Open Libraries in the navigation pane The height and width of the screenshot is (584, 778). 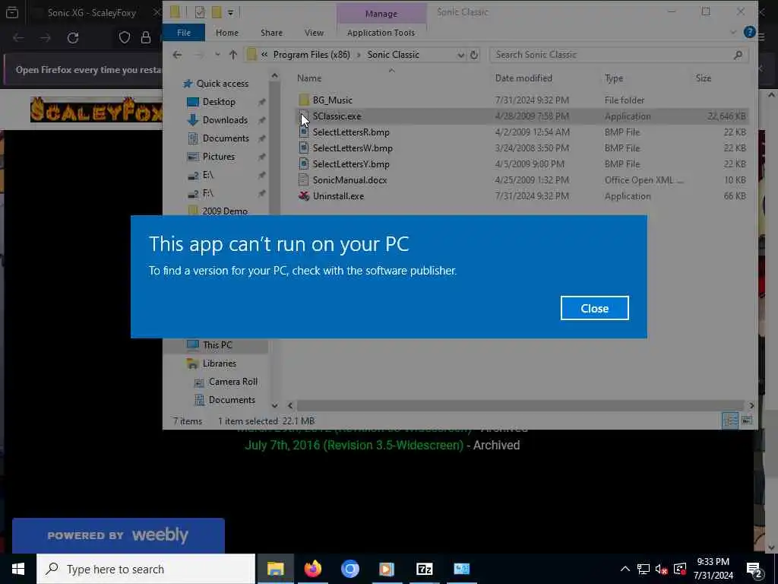(x=219, y=363)
